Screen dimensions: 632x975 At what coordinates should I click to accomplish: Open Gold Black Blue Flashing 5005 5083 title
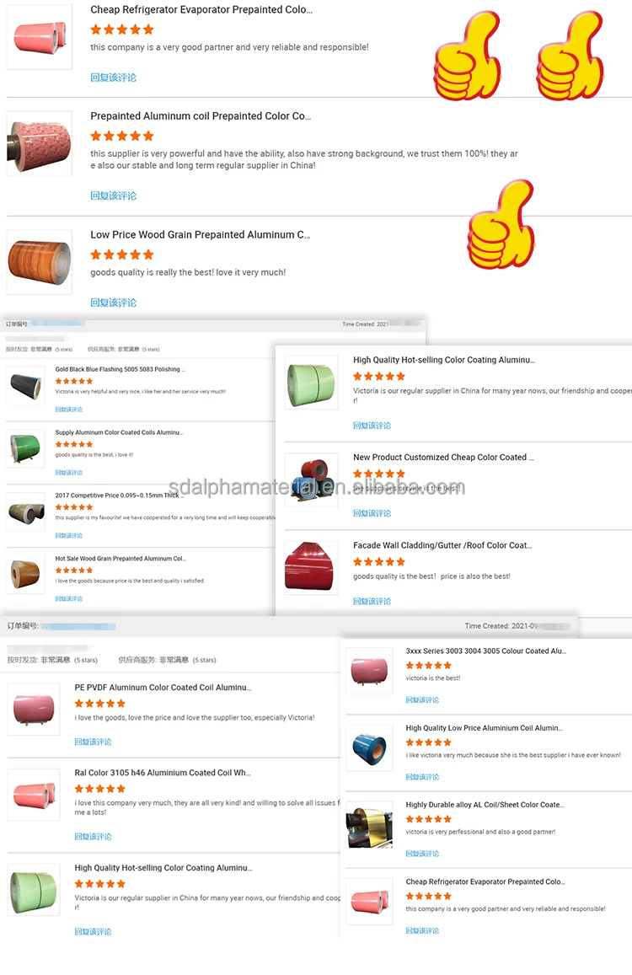click(120, 369)
